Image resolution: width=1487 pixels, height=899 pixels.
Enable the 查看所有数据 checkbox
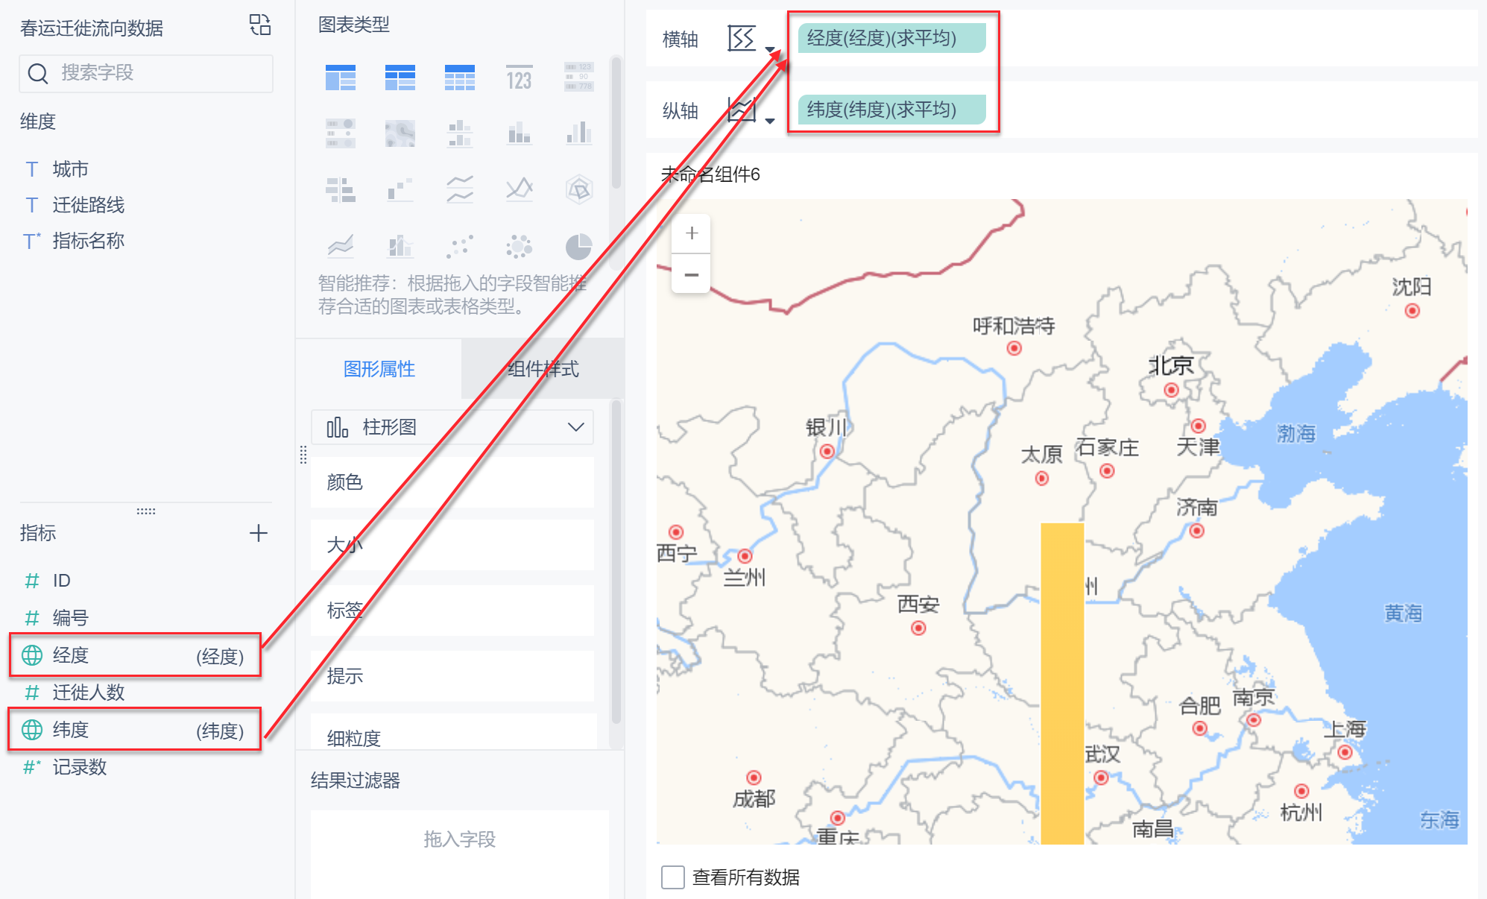coord(673,877)
